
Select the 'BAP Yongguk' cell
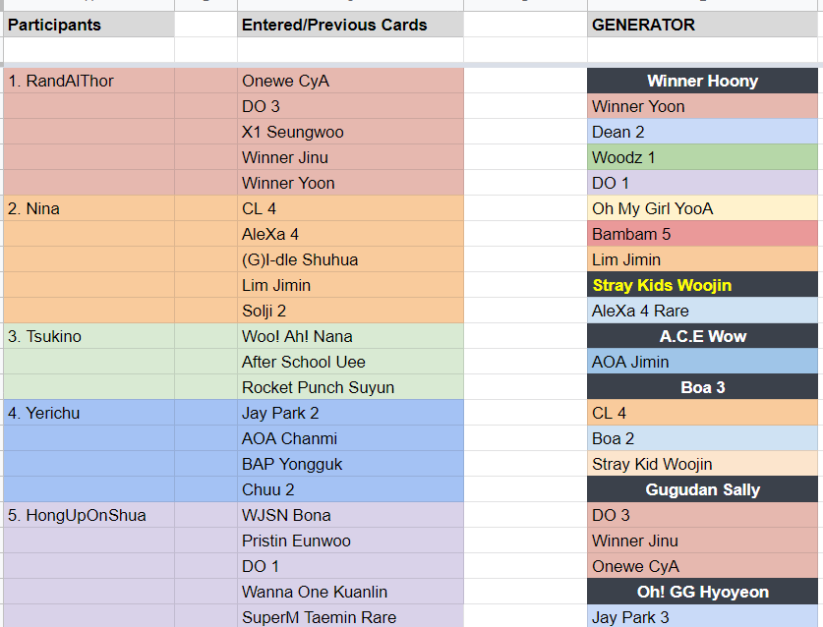[350, 464]
